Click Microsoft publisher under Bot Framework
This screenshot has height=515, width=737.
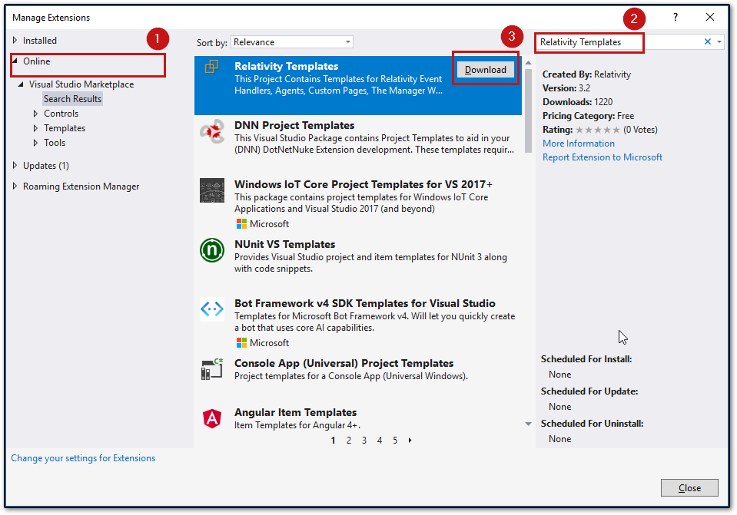click(263, 343)
